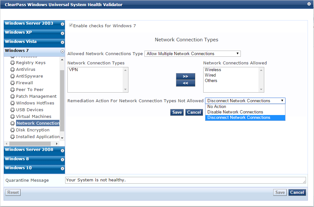
Task: Move selection to allowed with >> button
Action: coord(186,76)
